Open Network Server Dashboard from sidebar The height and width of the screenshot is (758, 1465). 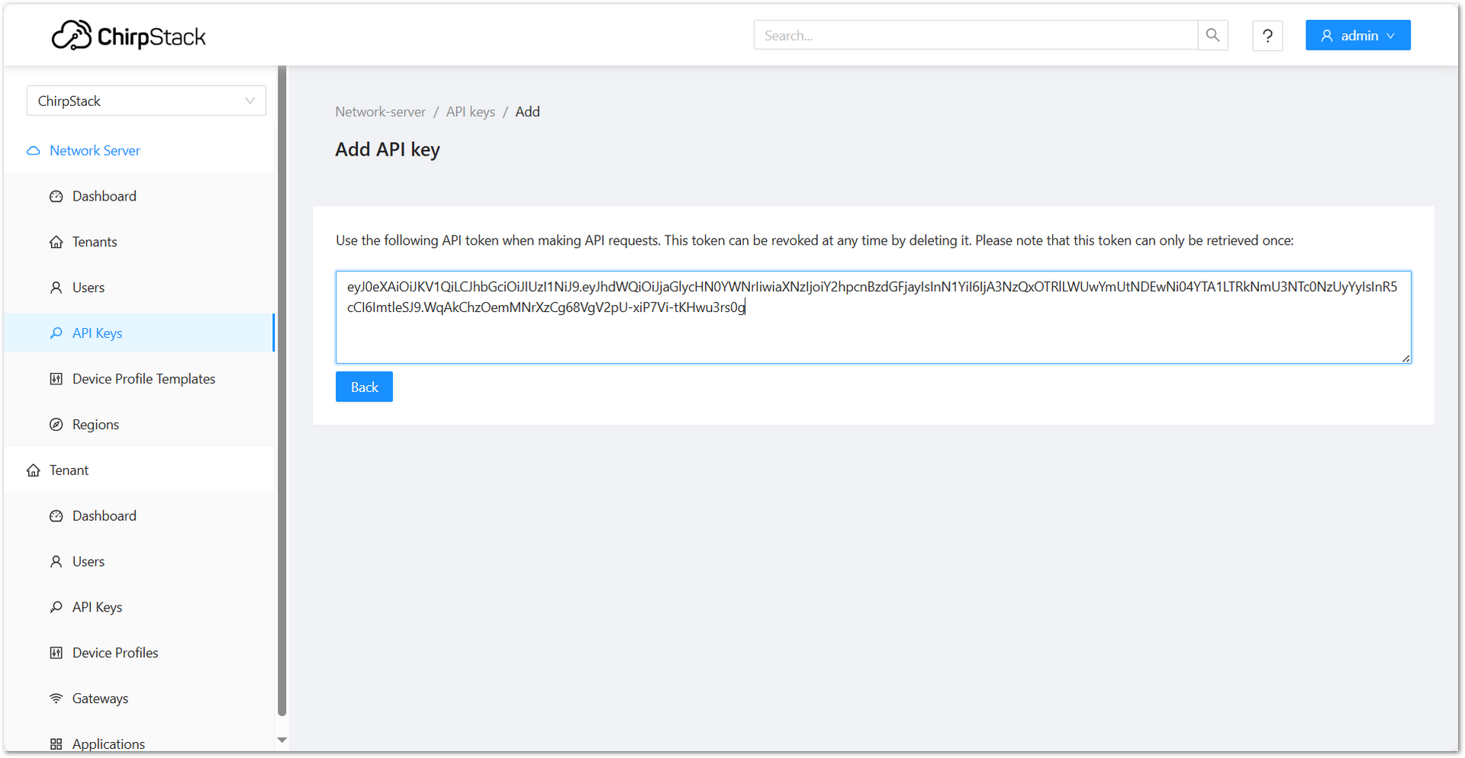coord(104,196)
